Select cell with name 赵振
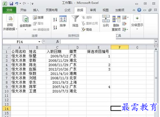The width and height of the screenshot is (160, 117). pyautogui.click(x=37, y=69)
